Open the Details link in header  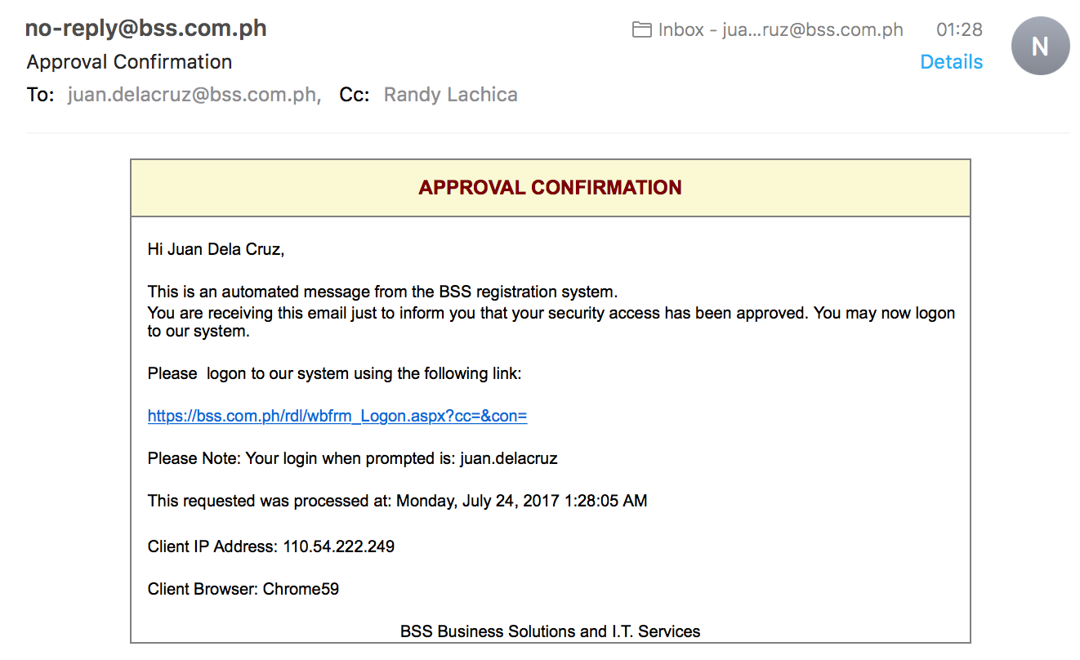click(x=951, y=62)
